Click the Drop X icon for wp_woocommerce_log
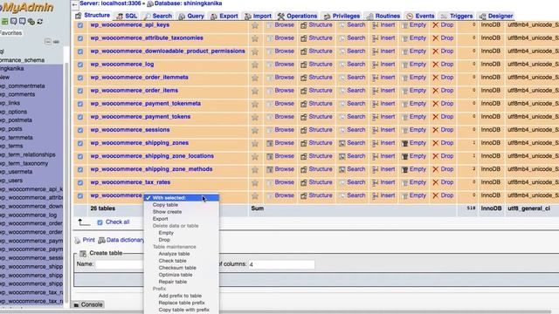This screenshot has width=559, height=314. (x=435, y=65)
